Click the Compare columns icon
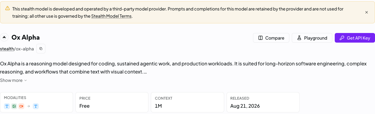This screenshot has height=114, width=375. click(261, 38)
